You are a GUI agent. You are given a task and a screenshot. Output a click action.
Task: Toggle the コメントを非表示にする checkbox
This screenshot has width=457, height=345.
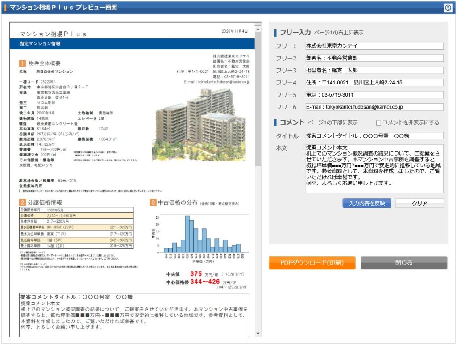[378, 123]
